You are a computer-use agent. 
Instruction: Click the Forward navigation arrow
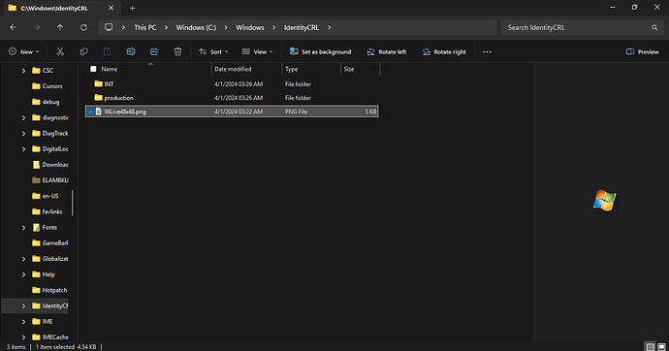pyautogui.click(x=37, y=27)
